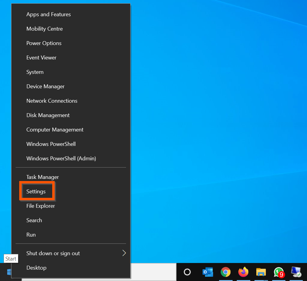The image size is (307, 281).
Task: Open Apps and Features from the menu
Action: pyautogui.click(x=71, y=14)
